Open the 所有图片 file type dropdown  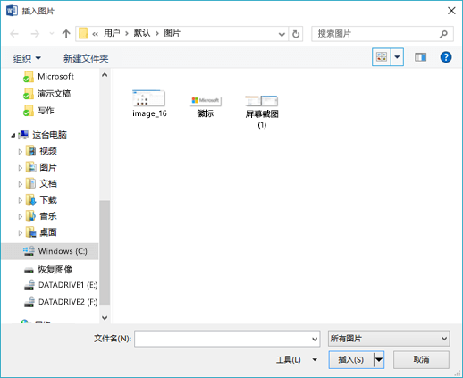389,339
